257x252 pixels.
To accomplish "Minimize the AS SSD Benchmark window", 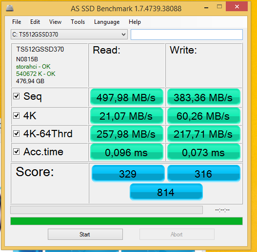I will pyautogui.click(x=206, y=7).
